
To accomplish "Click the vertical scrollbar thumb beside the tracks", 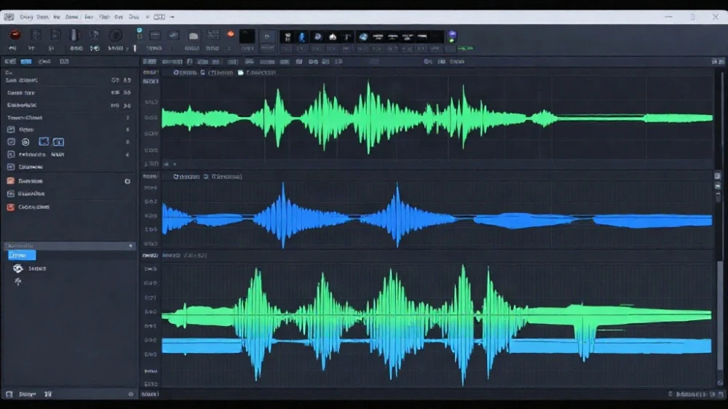I will coord(720,316).
